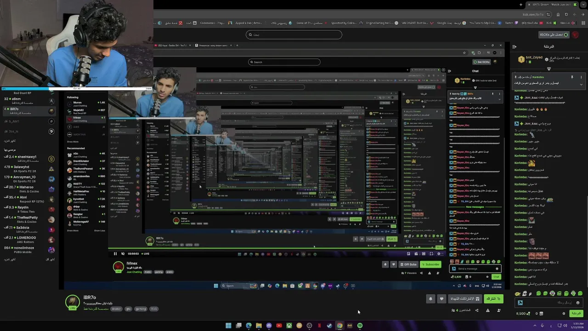588x331 pixels.
Task: Click Show Less in the streamed window sidebar
Action: click(x=100, y=230)
